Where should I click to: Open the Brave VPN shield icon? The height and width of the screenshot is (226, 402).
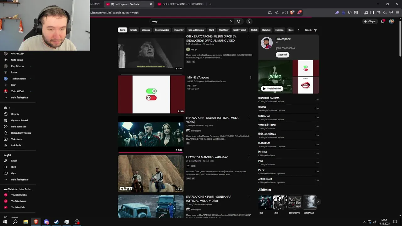click(391, 13)
